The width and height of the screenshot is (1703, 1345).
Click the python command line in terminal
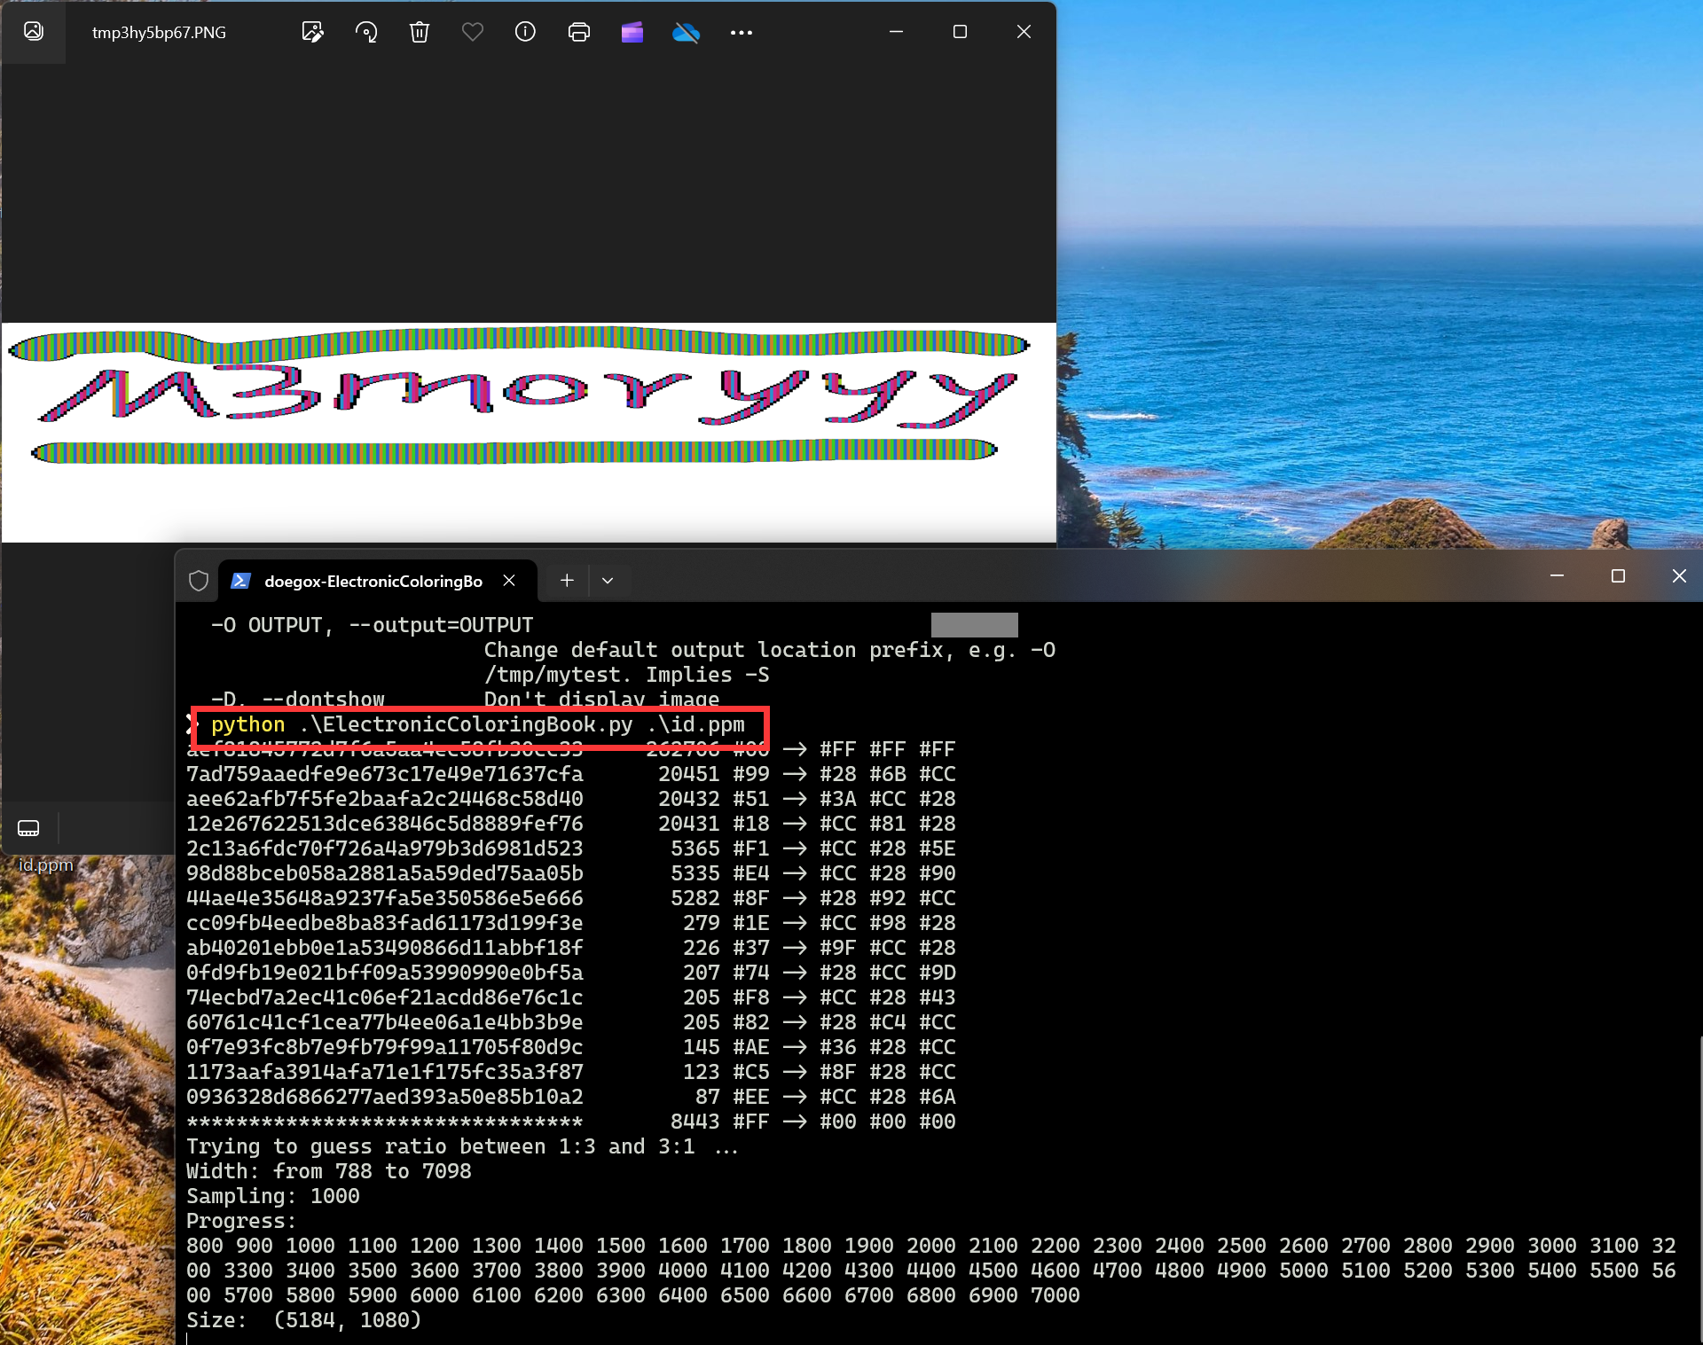(x=478, y=724)
